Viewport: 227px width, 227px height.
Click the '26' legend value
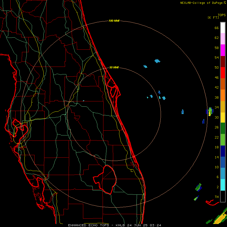(x=217, y=127)
